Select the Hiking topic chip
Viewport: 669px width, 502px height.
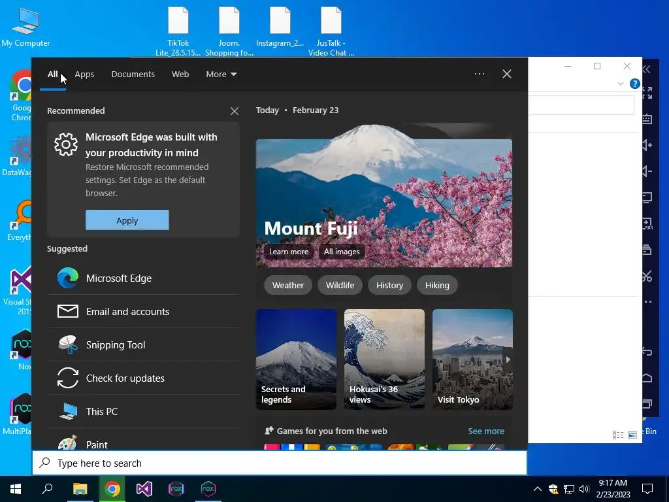pos(437,285)
